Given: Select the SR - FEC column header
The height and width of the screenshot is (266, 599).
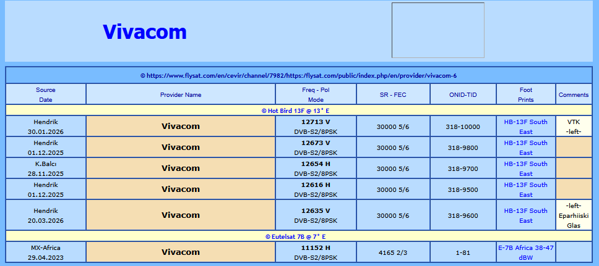Looking at the screenshot, I should click(393, 94).
